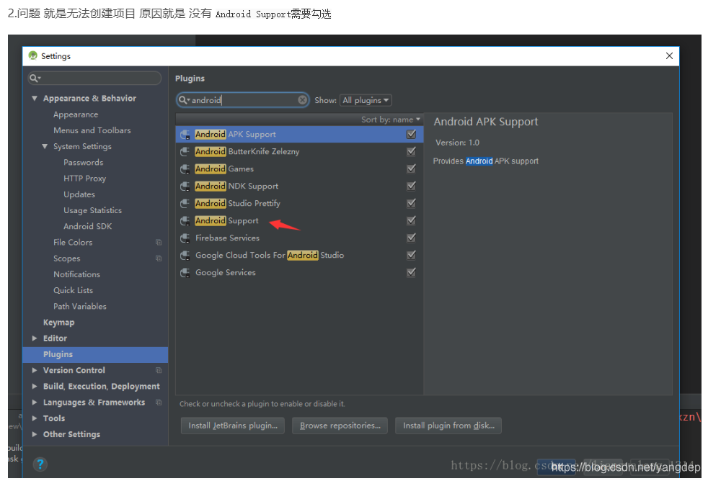Image resolution: width=708 pixels, height=481 pixels.
Task: Click the project-level icon beside File Colors
Action: point(159,243)
